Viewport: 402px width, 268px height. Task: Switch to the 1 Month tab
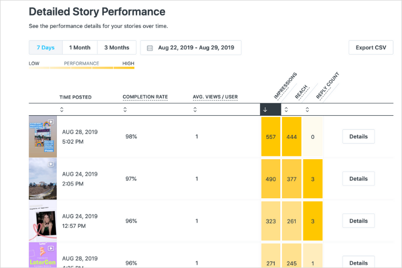pyautogui.click(x=80, y=48)
